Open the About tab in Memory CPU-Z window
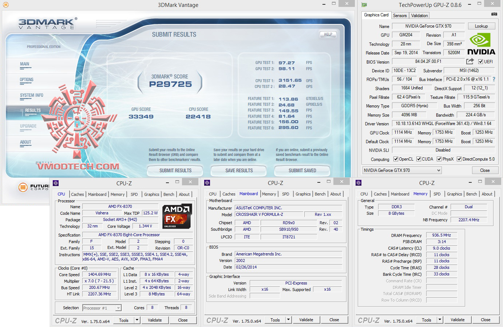Viewport: 503px width, 327px height. (487, 194)
